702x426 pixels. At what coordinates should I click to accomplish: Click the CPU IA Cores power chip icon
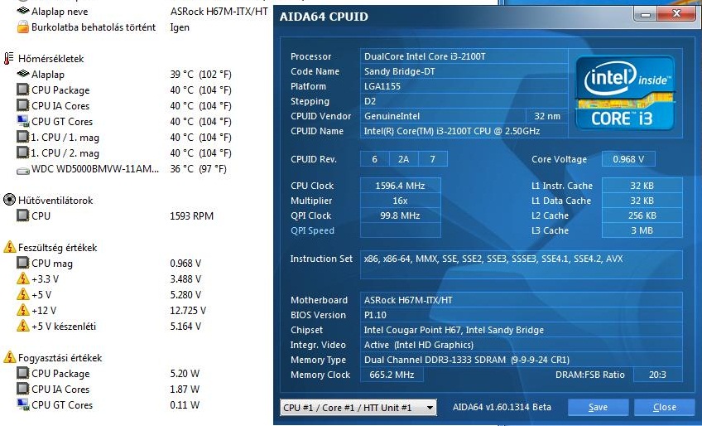[x=23, y=389]
